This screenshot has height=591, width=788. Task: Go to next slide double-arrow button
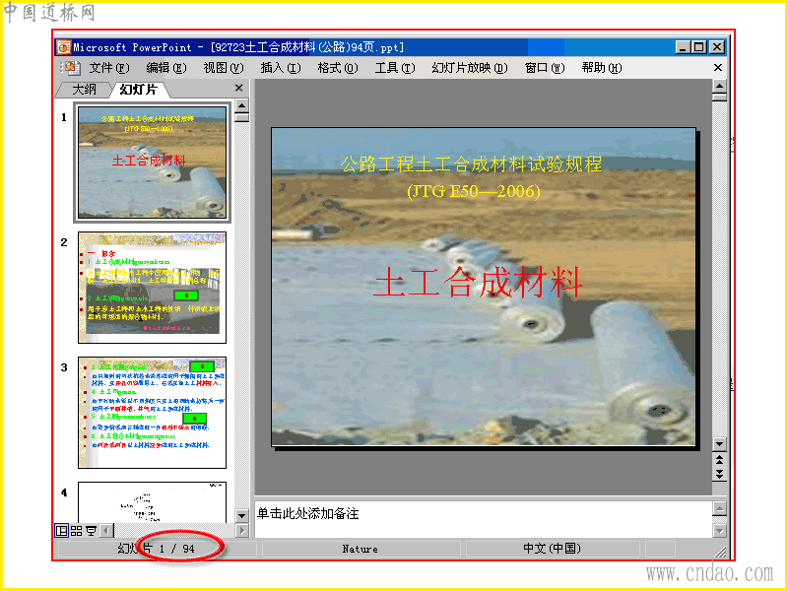coord(720,474)
